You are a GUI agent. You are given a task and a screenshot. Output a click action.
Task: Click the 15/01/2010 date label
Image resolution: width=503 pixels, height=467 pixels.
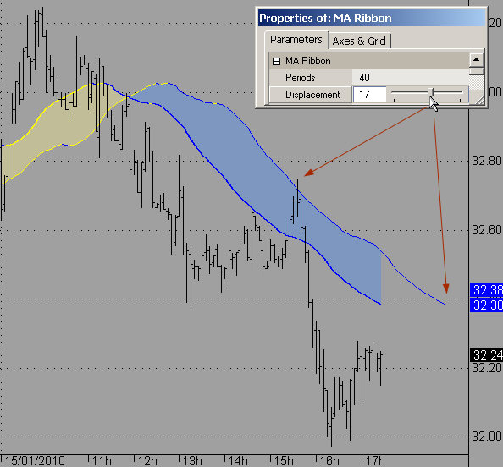[x=35, y=461]
